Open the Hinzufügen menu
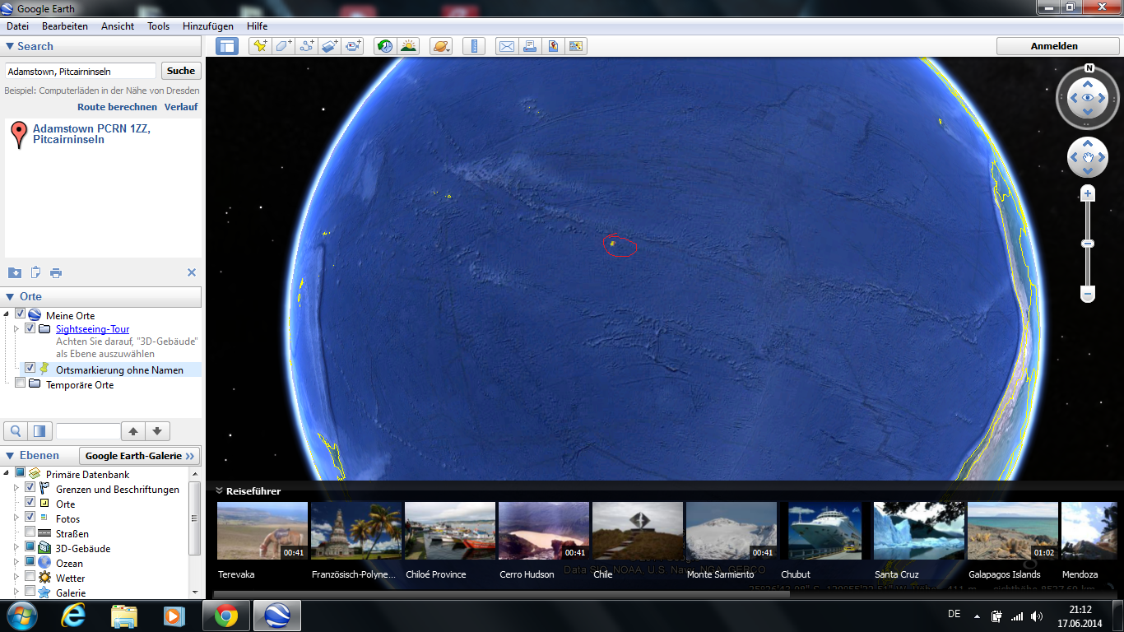1124x632 pixels. click(x=208, y=26)
